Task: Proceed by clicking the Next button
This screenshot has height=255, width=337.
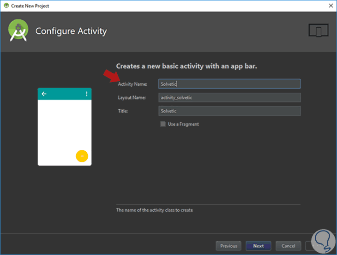Action: (x=259, y=246)
